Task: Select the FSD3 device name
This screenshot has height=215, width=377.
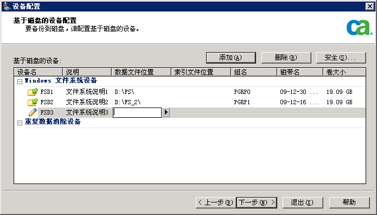Action: tap(47, 112)
